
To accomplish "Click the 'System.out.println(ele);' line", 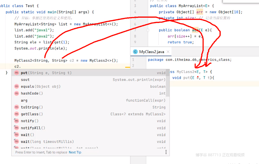I will coord(41,48).
